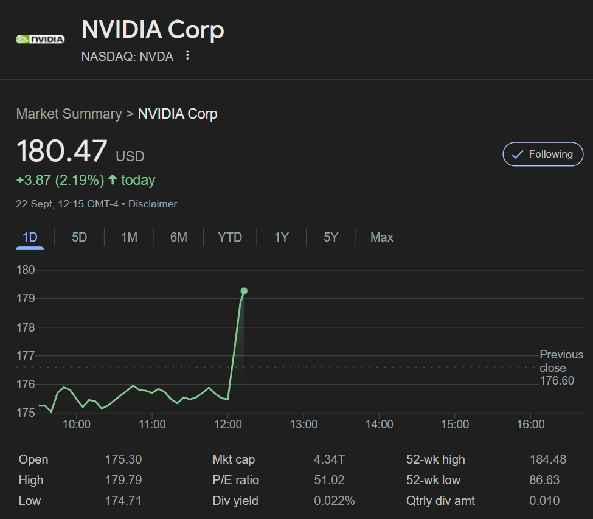Click the Low value 174.71

point(123,501)
